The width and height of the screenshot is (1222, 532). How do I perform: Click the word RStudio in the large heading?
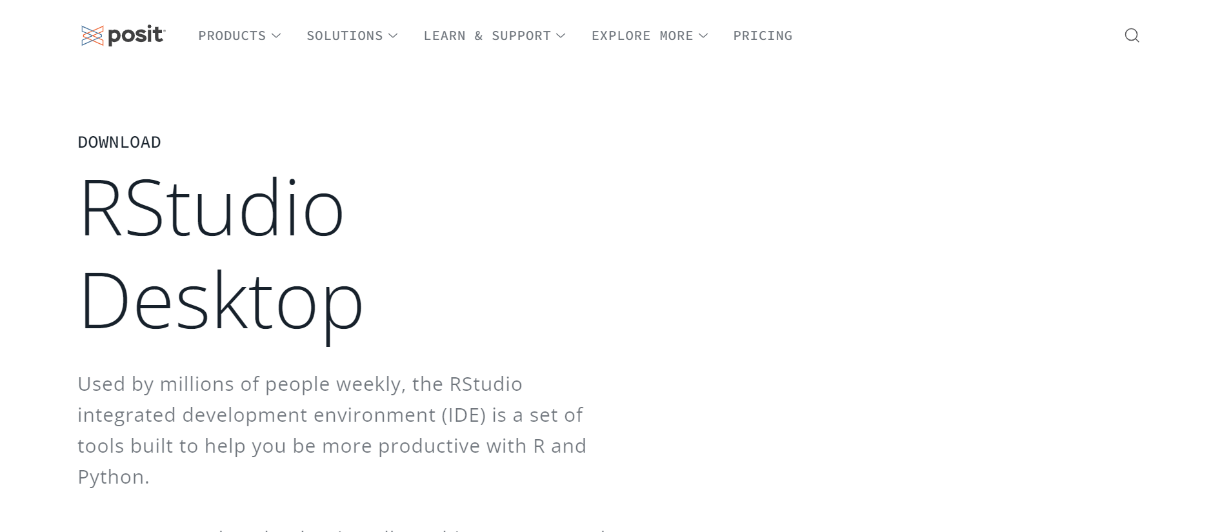211,208
